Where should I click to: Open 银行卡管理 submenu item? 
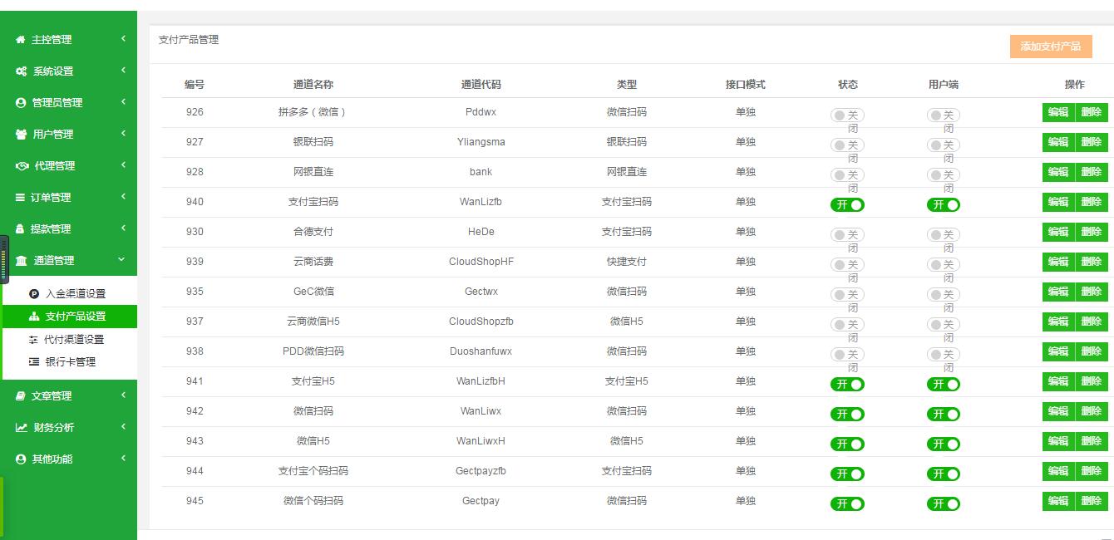click(70, 362)
